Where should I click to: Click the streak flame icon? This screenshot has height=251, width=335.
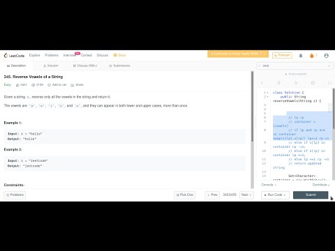point(312,56)
